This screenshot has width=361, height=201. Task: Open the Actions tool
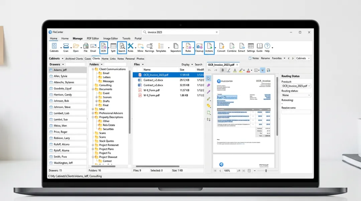pos(209,48)
